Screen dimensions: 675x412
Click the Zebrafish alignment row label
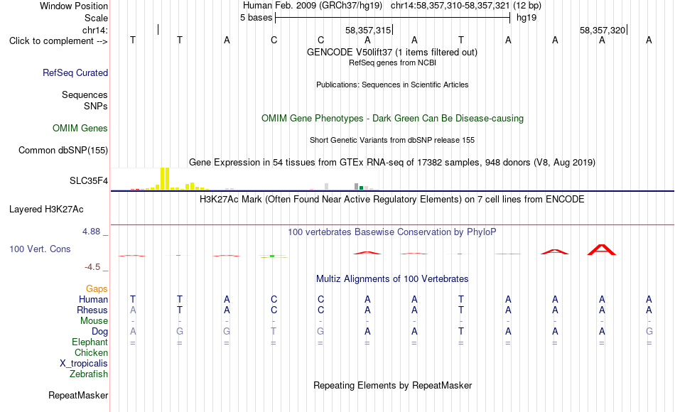coord(89,374)
